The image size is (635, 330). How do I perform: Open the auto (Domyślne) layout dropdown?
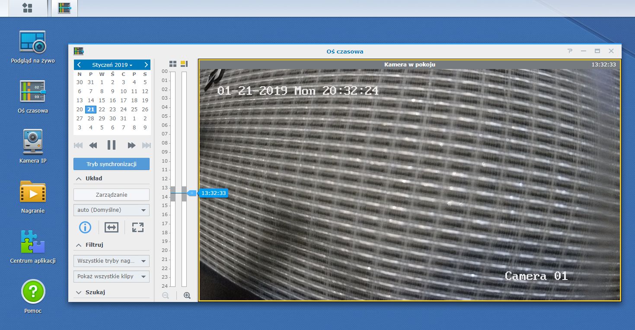(x=112, y=210)
